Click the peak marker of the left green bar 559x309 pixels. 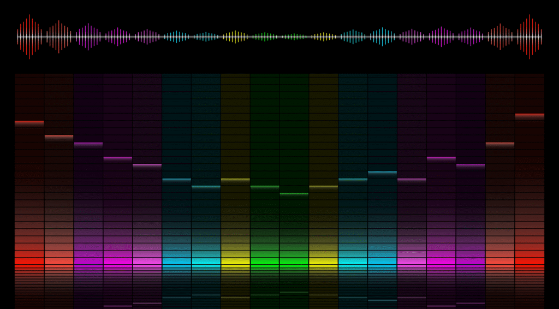[265, 187]
